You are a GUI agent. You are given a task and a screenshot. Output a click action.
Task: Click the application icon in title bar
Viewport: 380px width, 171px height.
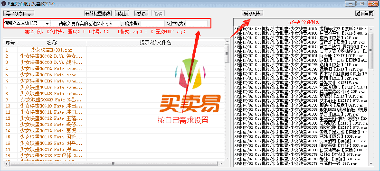3,4
